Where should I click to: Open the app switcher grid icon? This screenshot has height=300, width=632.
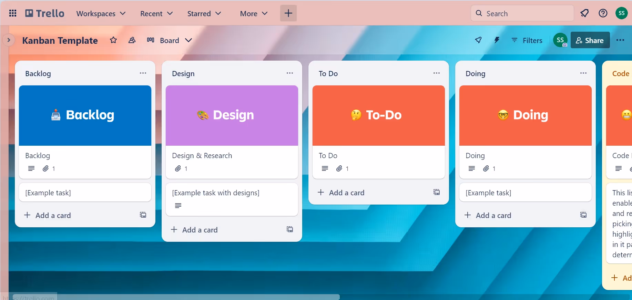click(13, 13)
